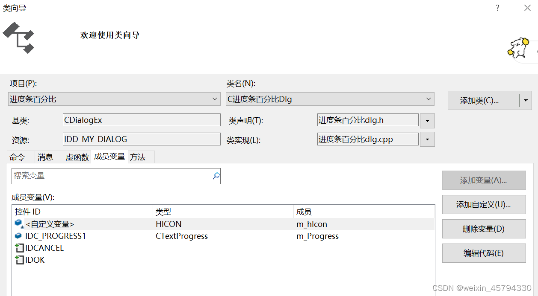This screenshot has height=296, width=538.
Task: Open the 项目 project dropdown
Action: pyautogui.click(x=215, y=99)
